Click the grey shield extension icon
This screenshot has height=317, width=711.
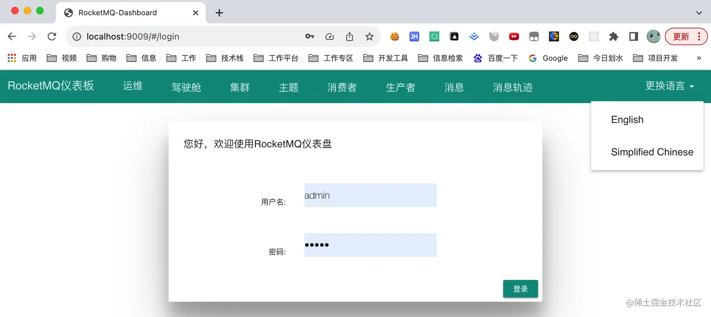494,37
